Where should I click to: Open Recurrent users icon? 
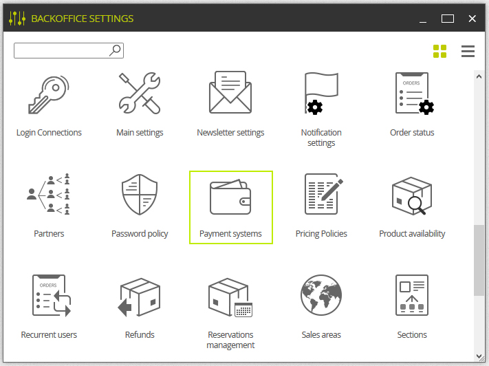[x=52, y=296]
